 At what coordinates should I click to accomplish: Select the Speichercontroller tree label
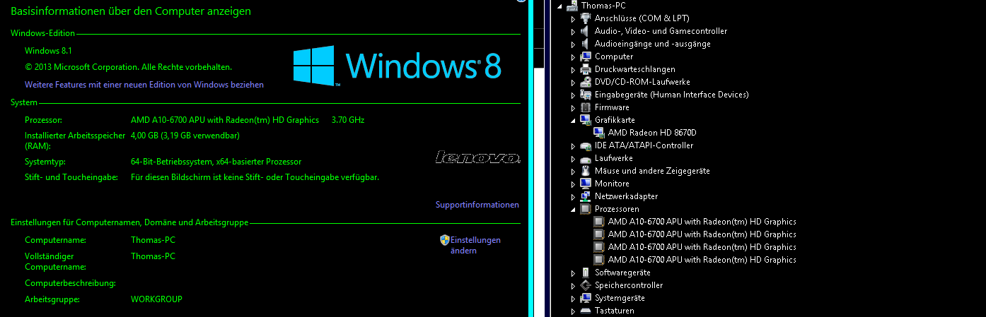(629, 285)
